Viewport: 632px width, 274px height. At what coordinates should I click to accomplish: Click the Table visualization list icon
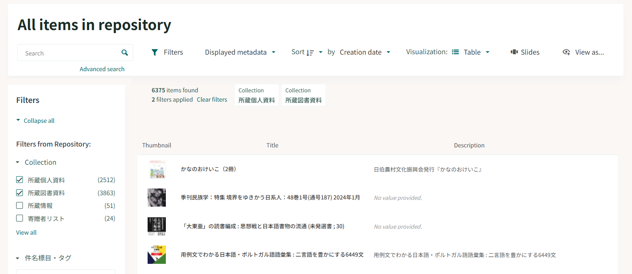point(455,52)
